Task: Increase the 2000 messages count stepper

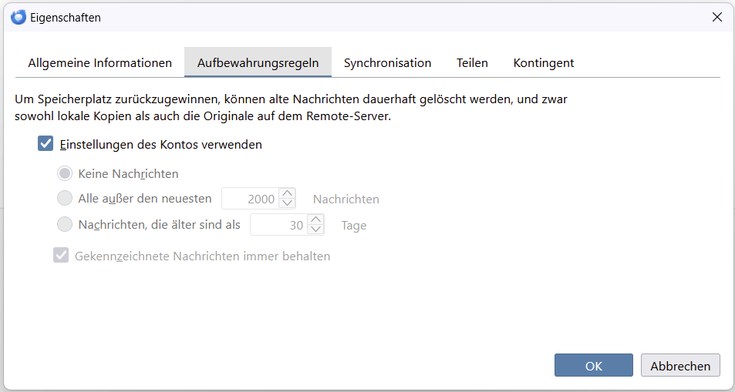Action: (x=287, y=193)
